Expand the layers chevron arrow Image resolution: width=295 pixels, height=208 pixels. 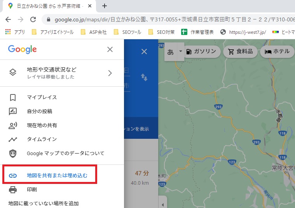tap(110, 73)
